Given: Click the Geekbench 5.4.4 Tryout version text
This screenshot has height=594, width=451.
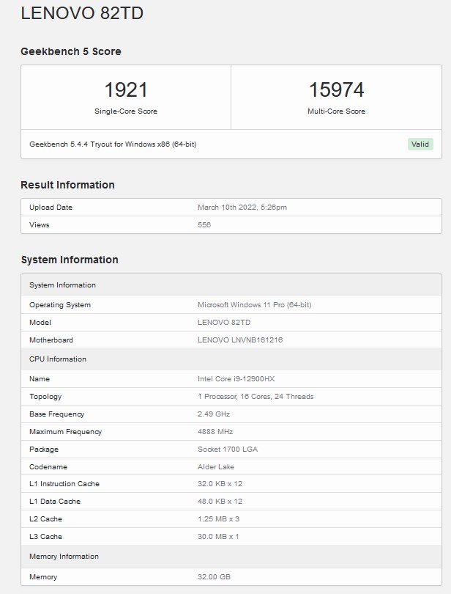Looking at the screenshot, I should [113, 144].
